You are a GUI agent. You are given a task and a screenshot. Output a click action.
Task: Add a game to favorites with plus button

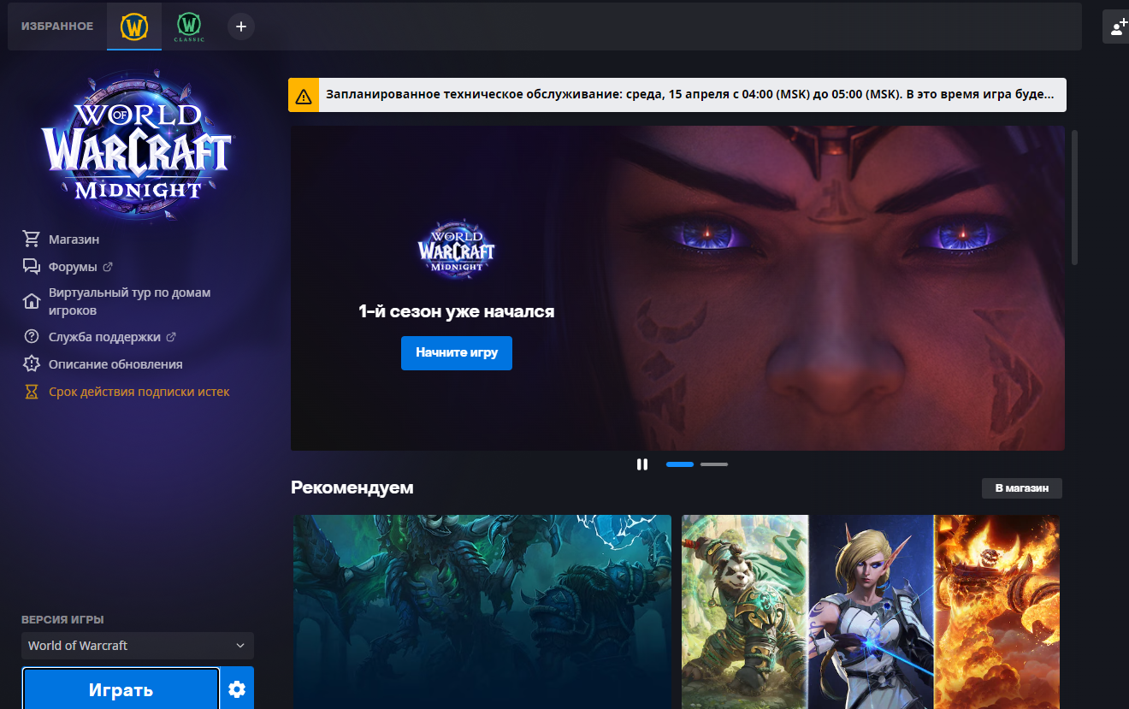tap(241, 27)
